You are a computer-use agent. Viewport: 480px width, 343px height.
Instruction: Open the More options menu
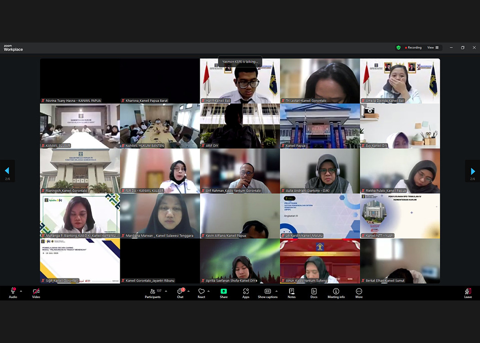click(x=359, y=293)
